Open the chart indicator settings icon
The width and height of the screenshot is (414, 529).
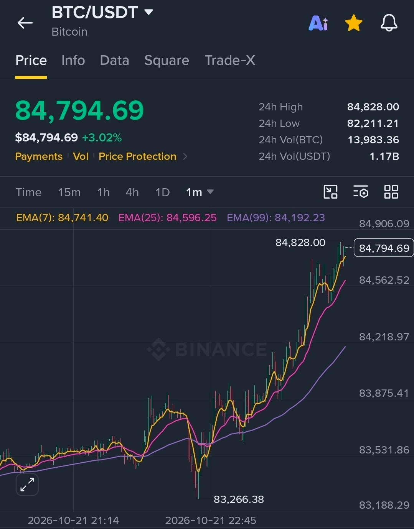(x=361, y=192)
